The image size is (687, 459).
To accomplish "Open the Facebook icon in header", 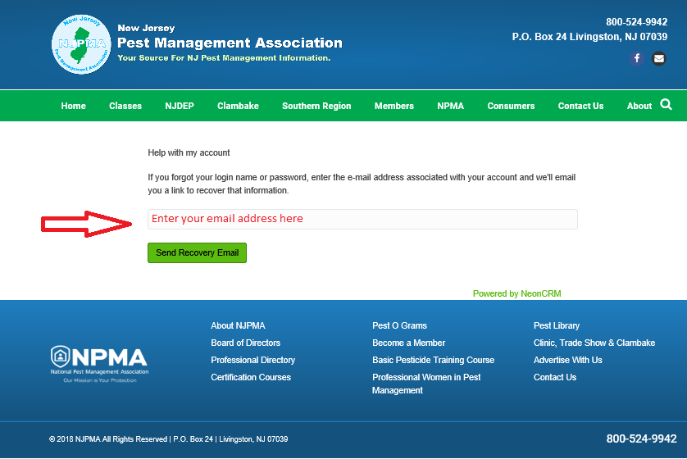I will [637, 58].
